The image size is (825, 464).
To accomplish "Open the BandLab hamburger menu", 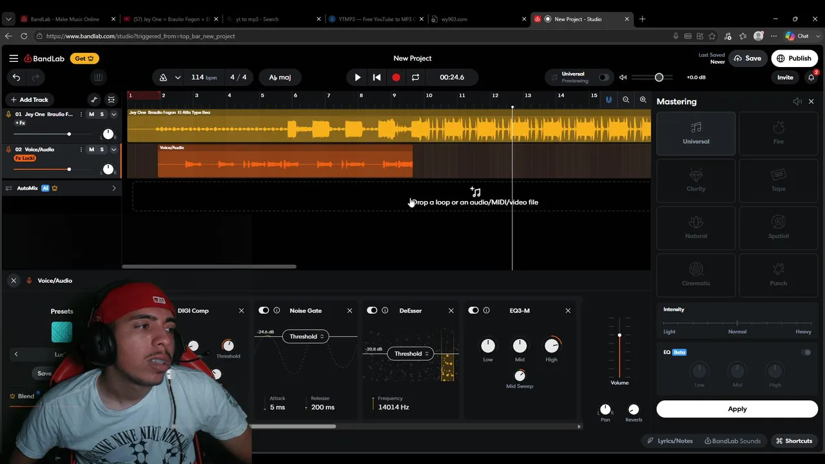I will point(14,58).
